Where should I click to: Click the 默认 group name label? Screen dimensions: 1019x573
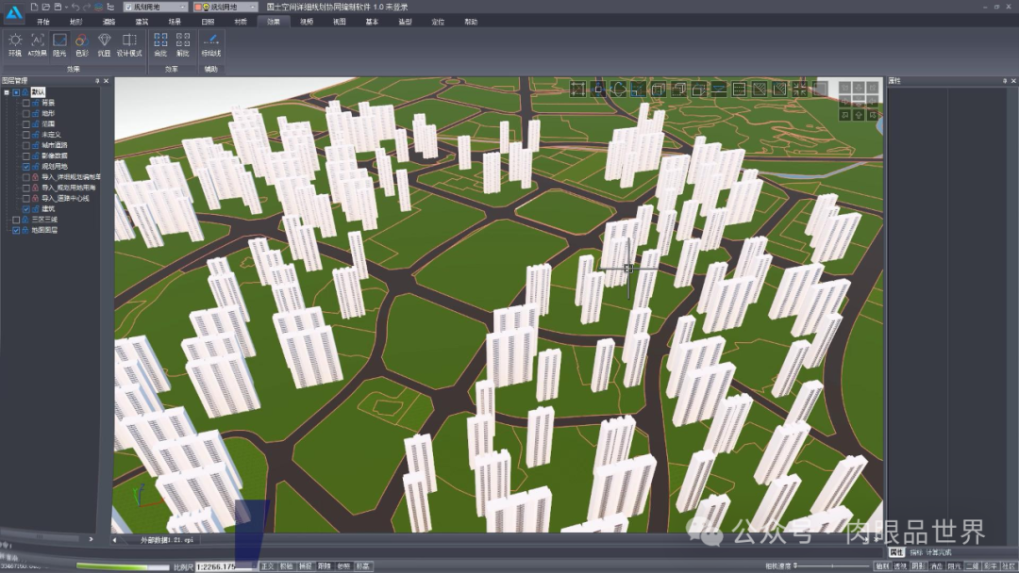pyautogui.click(x=38, y=92)
